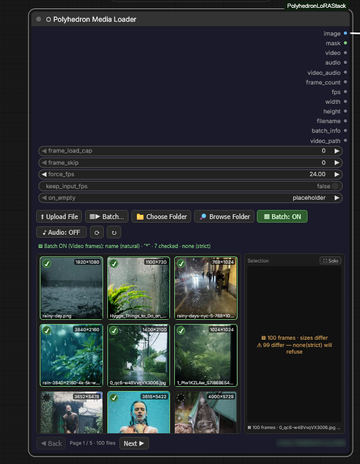Screen dimensions: 360x464
Task: Click the 1920×1080 size badge
Action: tap(87, 262)
